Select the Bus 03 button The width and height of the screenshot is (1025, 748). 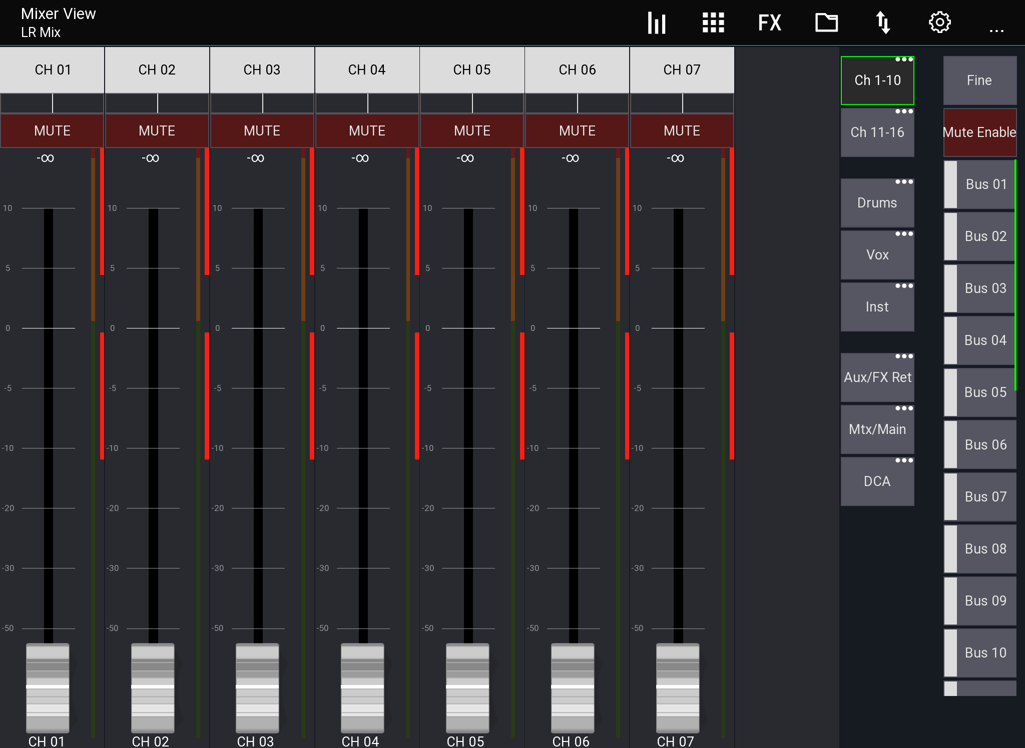(984, 288)
